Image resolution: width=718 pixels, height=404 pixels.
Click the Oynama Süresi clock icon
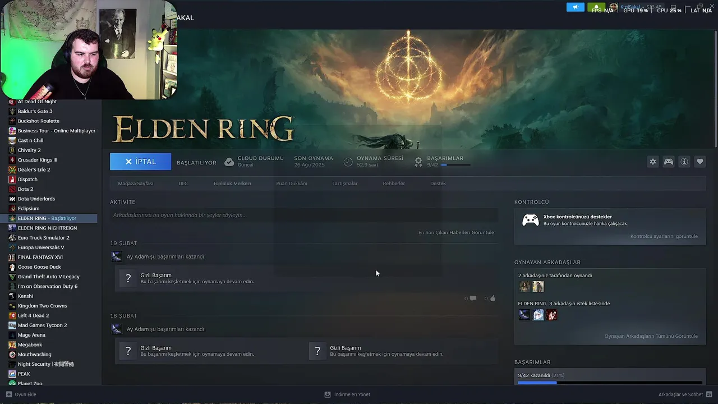[348, 162]
